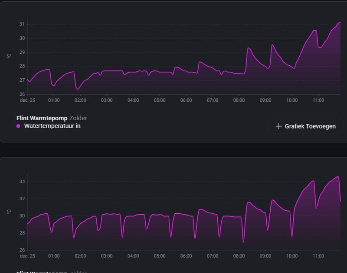The height and width of the screenshot is (273, 347).
Task: Open the Flint Warmtepomp device name
Action: 42,118
